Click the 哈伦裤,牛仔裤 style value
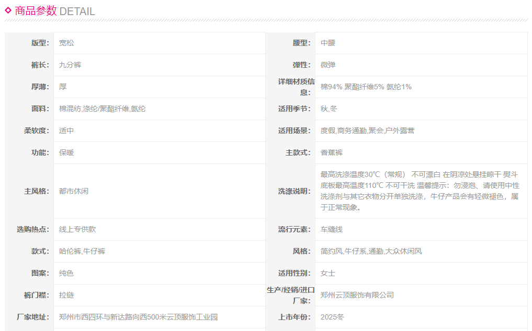The width and height of the screenshot is (532, 331). [x=82, y=251]
